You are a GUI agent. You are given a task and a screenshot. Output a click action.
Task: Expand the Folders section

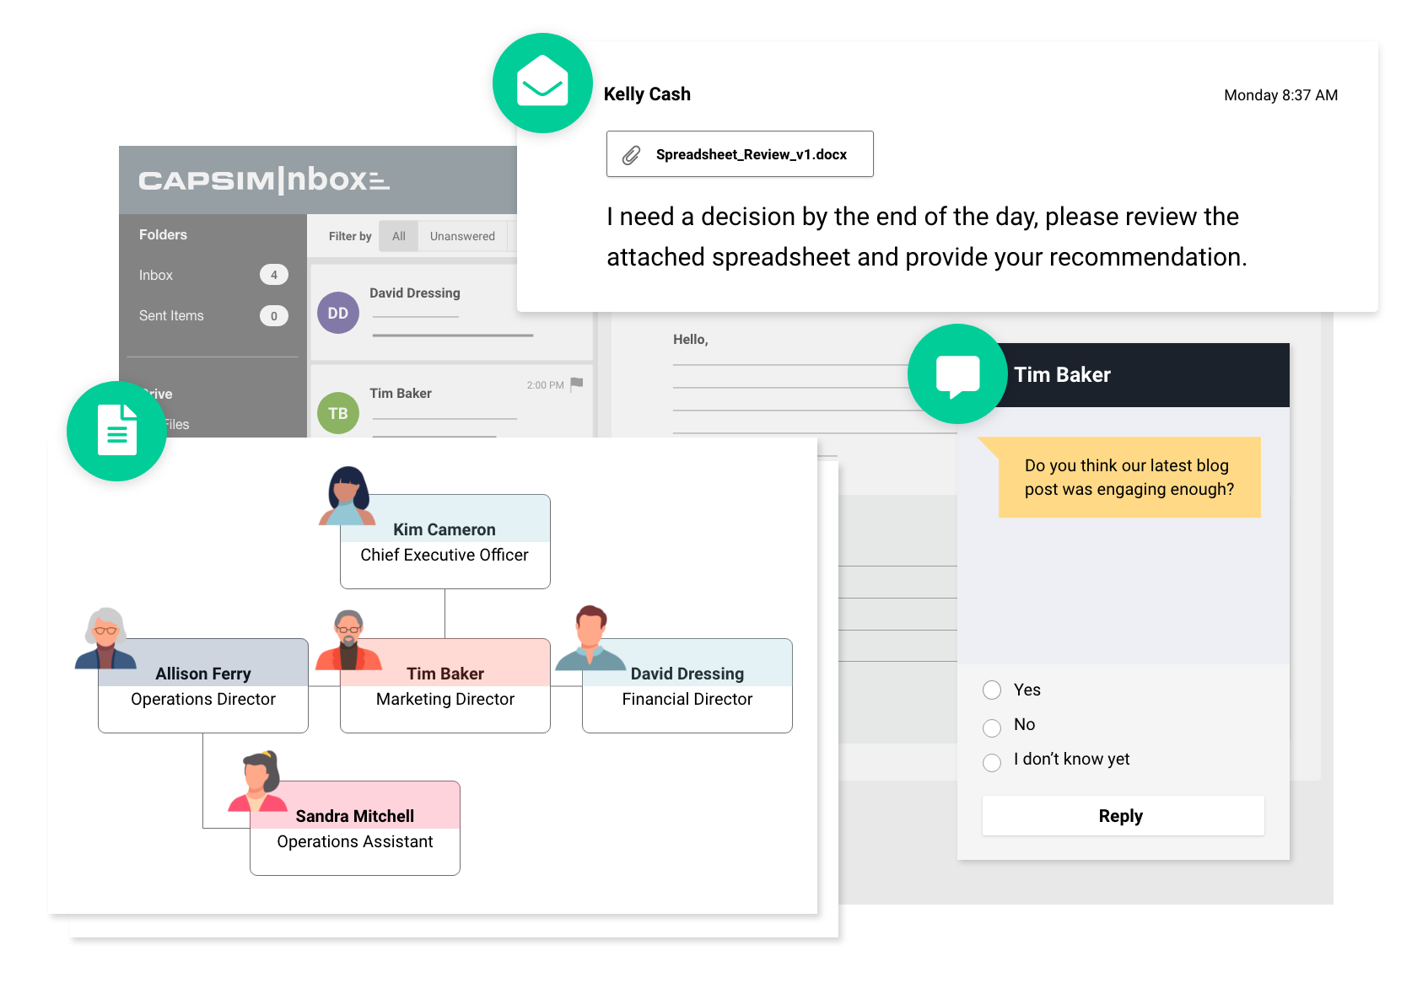[163, 234]
